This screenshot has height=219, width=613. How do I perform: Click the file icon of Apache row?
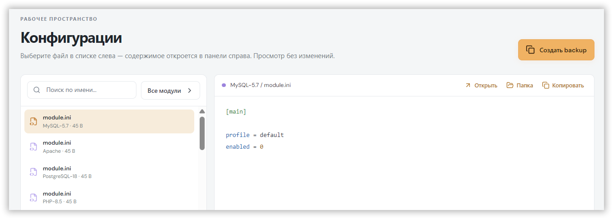[33, 147]
